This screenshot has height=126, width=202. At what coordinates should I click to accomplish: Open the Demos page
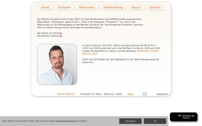[136, 7]
